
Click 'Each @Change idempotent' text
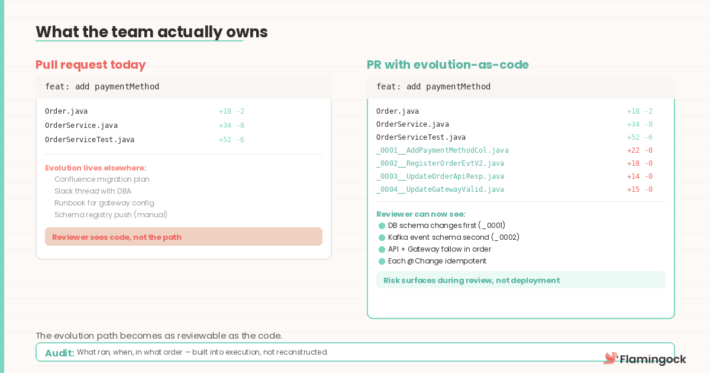click(x=437, y=261)
